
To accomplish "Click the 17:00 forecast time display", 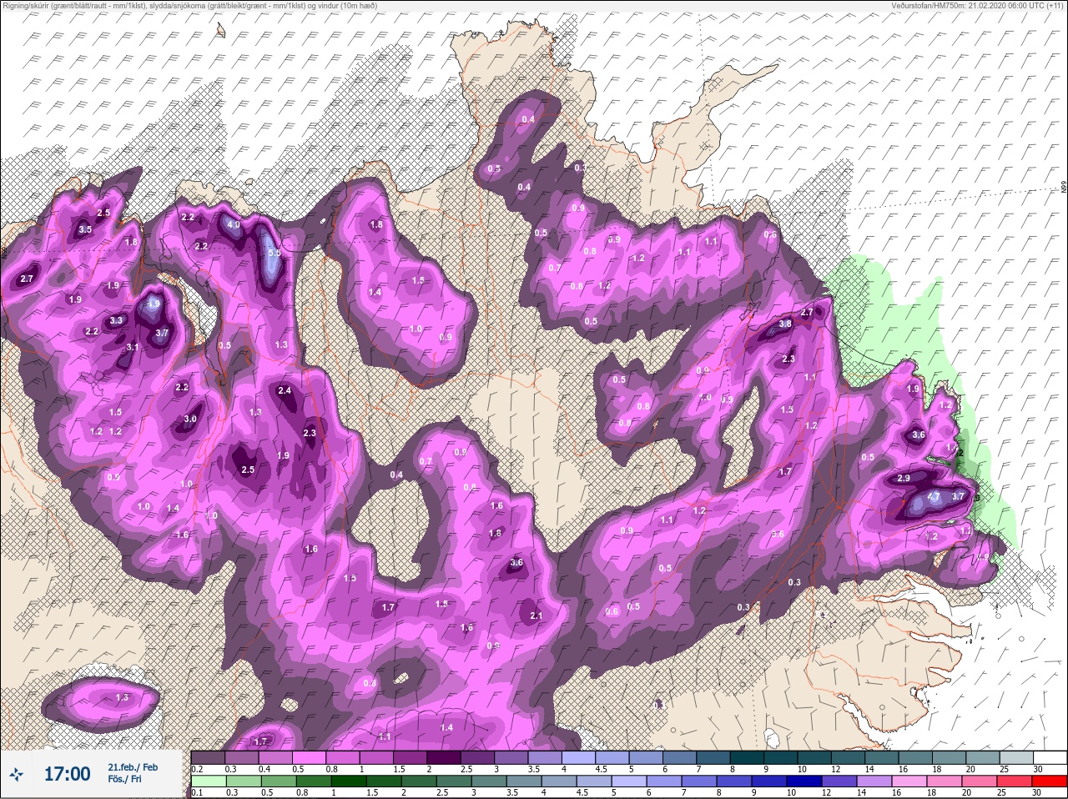I will click(67, 774).
